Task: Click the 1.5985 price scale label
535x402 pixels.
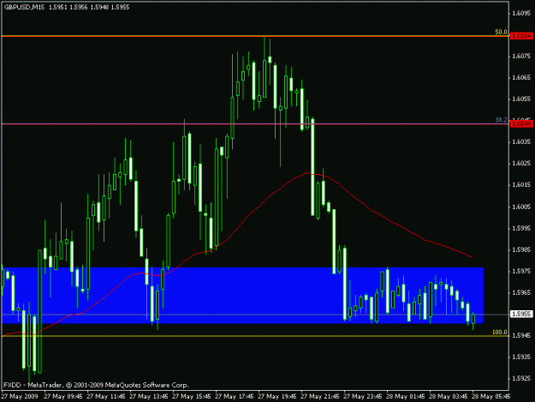Action: click(x=521, y=249)
